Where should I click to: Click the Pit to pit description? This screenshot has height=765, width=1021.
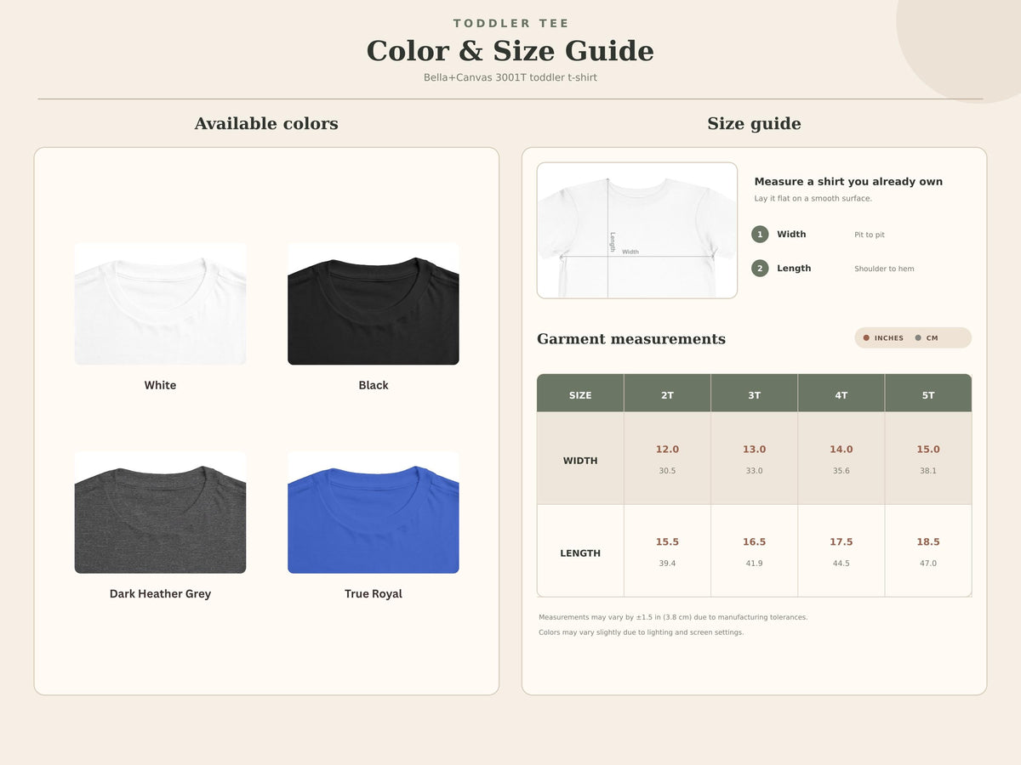click(870, 235)
